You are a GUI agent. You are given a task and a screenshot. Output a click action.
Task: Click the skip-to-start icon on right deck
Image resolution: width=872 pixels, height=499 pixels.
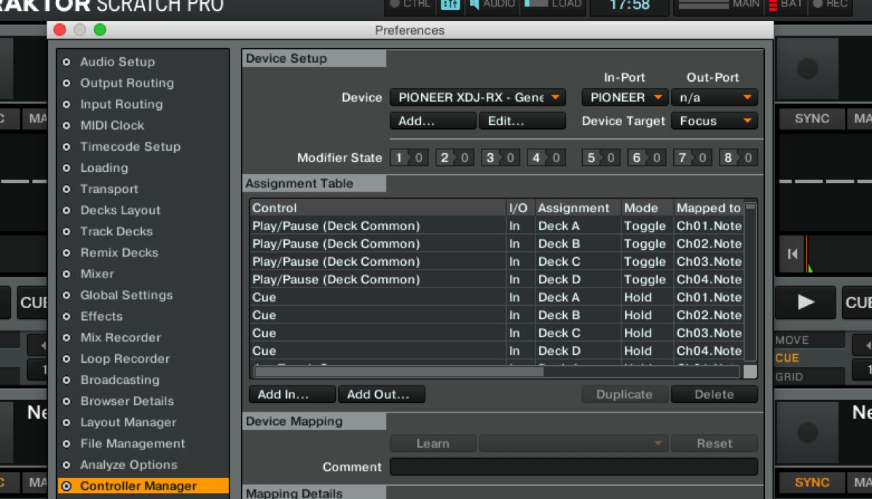[793, 254]
